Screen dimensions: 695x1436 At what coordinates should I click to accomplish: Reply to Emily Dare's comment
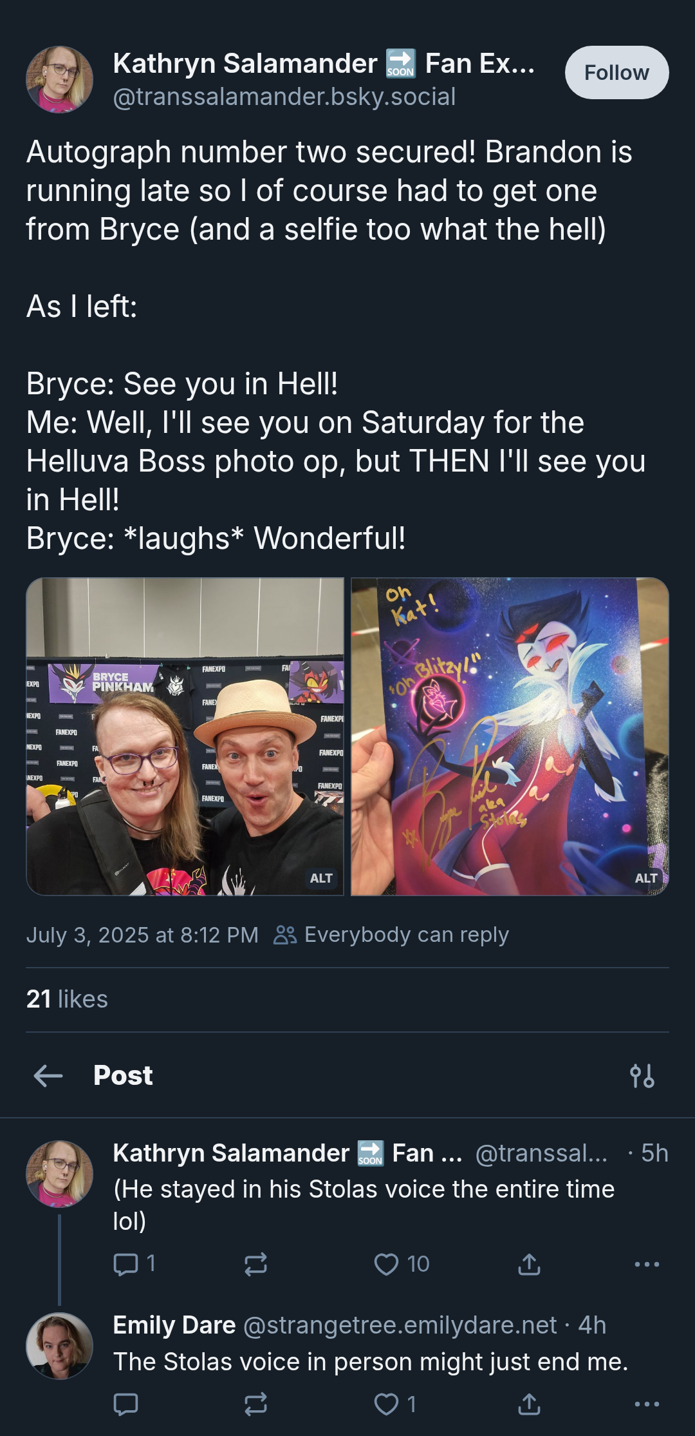[x=125, y=1404]
